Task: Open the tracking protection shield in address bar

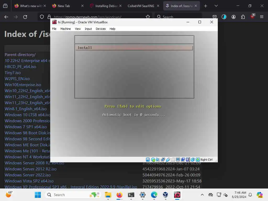Action: 42,17
